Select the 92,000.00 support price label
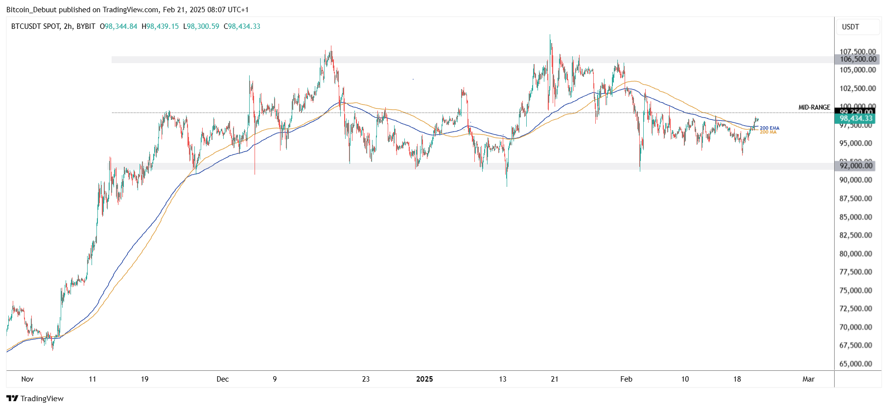888x409 pixels. [856, 166]
